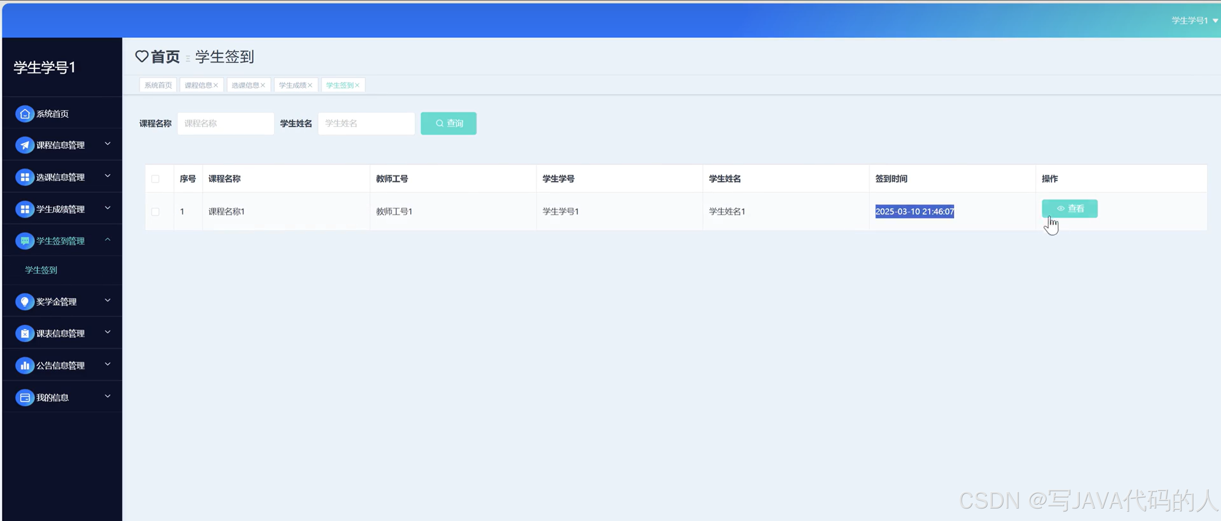Check the row 1 checkbox for 课程名称1

[155, 211]
